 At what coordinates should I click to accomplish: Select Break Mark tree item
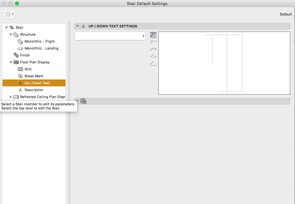pos(34,76)
